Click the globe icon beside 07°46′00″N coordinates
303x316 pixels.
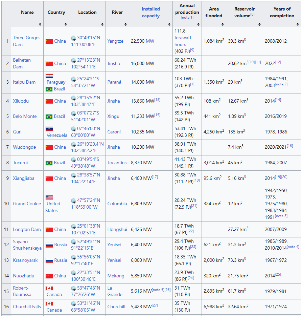point(73,129)
